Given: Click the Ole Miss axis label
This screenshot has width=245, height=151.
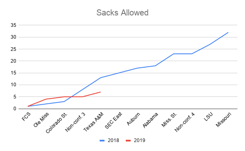Looking at the screenshot, I should coord(41,120).
